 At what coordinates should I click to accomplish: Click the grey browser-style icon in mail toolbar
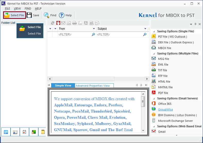(53, 23)
